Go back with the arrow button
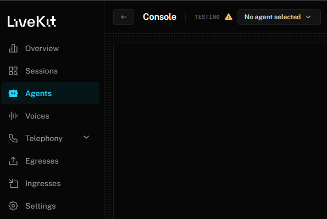 (x=124, y=17)
